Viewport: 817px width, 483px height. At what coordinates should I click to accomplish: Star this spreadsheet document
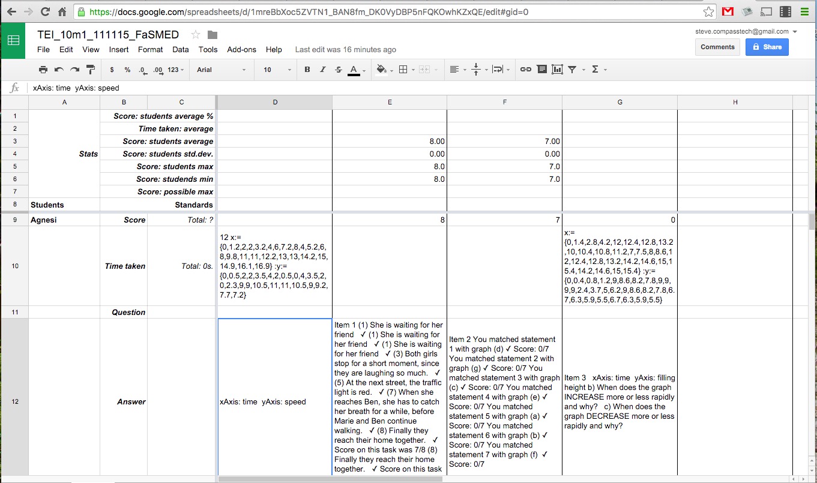tap(195, 35)
